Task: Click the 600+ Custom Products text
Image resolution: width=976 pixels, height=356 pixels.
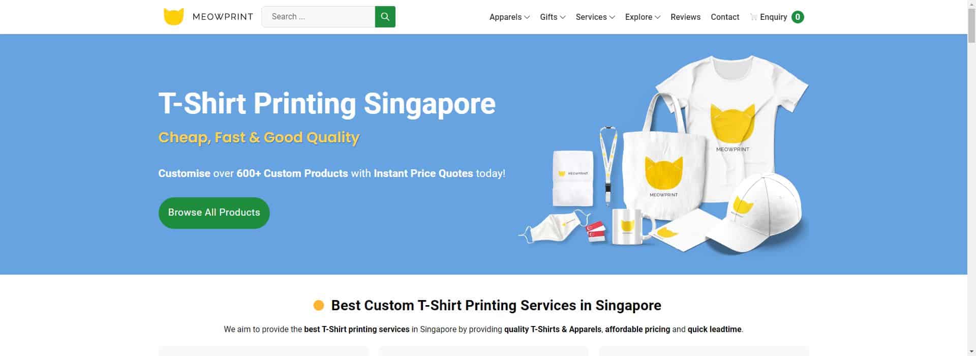Action: (x=292, y=173)
